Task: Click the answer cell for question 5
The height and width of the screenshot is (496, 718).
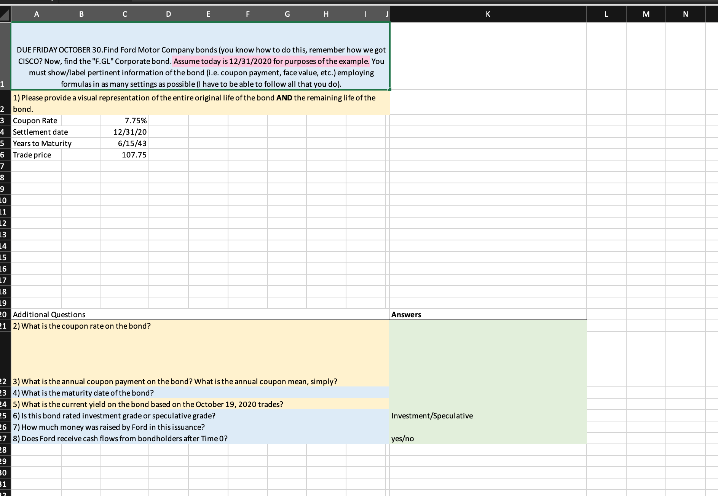Action: 488,404
